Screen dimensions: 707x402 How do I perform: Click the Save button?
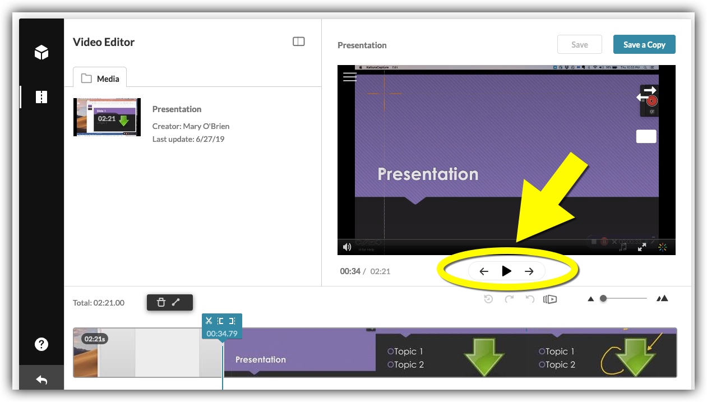(x=579, y=45)
